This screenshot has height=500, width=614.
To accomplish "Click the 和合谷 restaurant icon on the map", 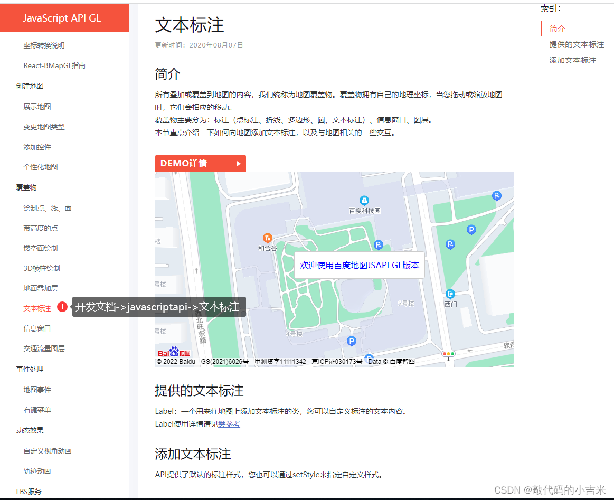I will tap(268, 239).
